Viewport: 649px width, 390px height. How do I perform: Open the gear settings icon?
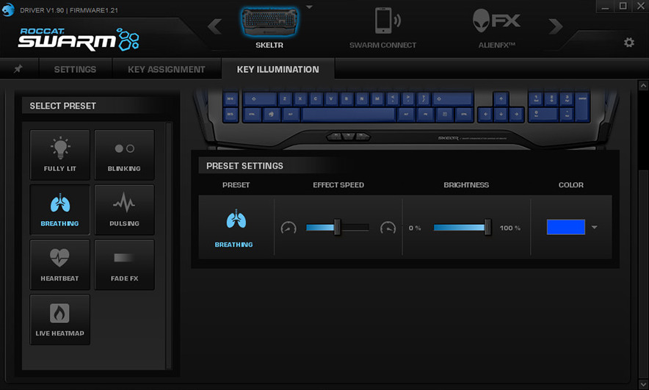click(628, 42)
